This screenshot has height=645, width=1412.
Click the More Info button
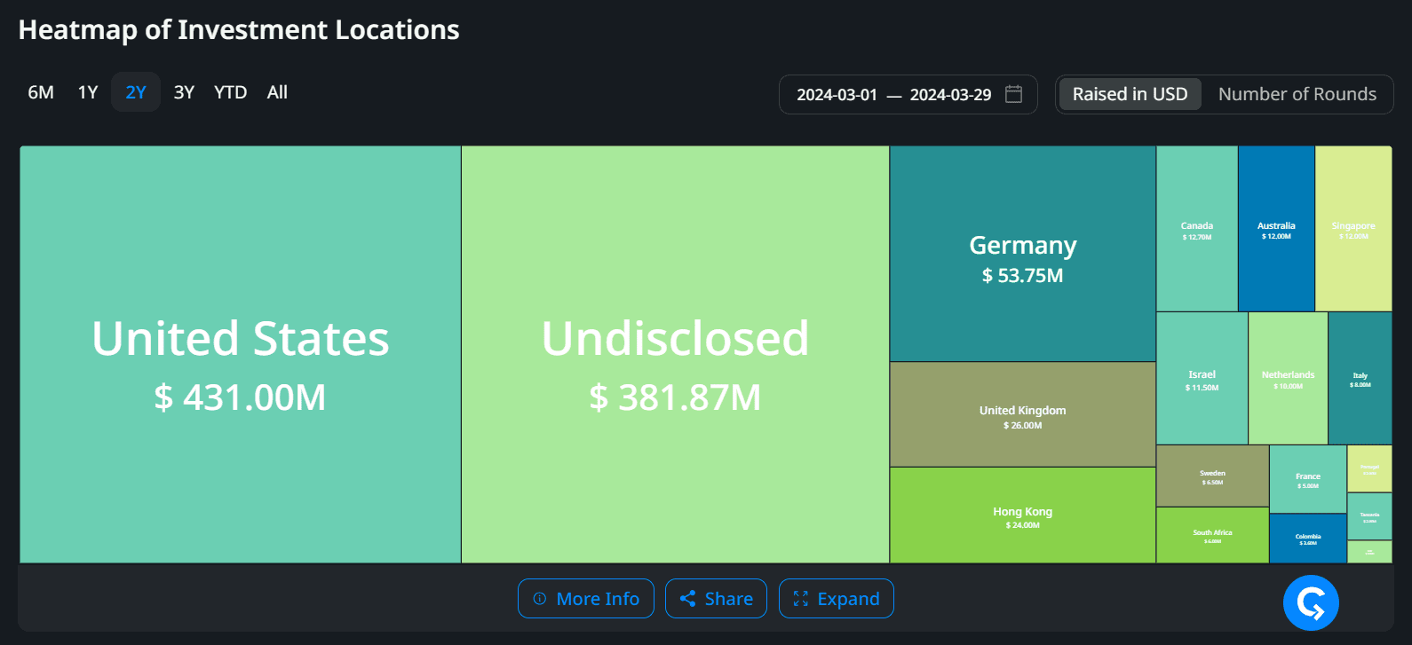(586, 599)
